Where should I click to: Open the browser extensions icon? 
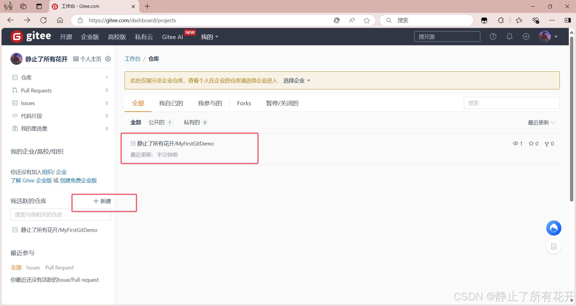point(501,20)
